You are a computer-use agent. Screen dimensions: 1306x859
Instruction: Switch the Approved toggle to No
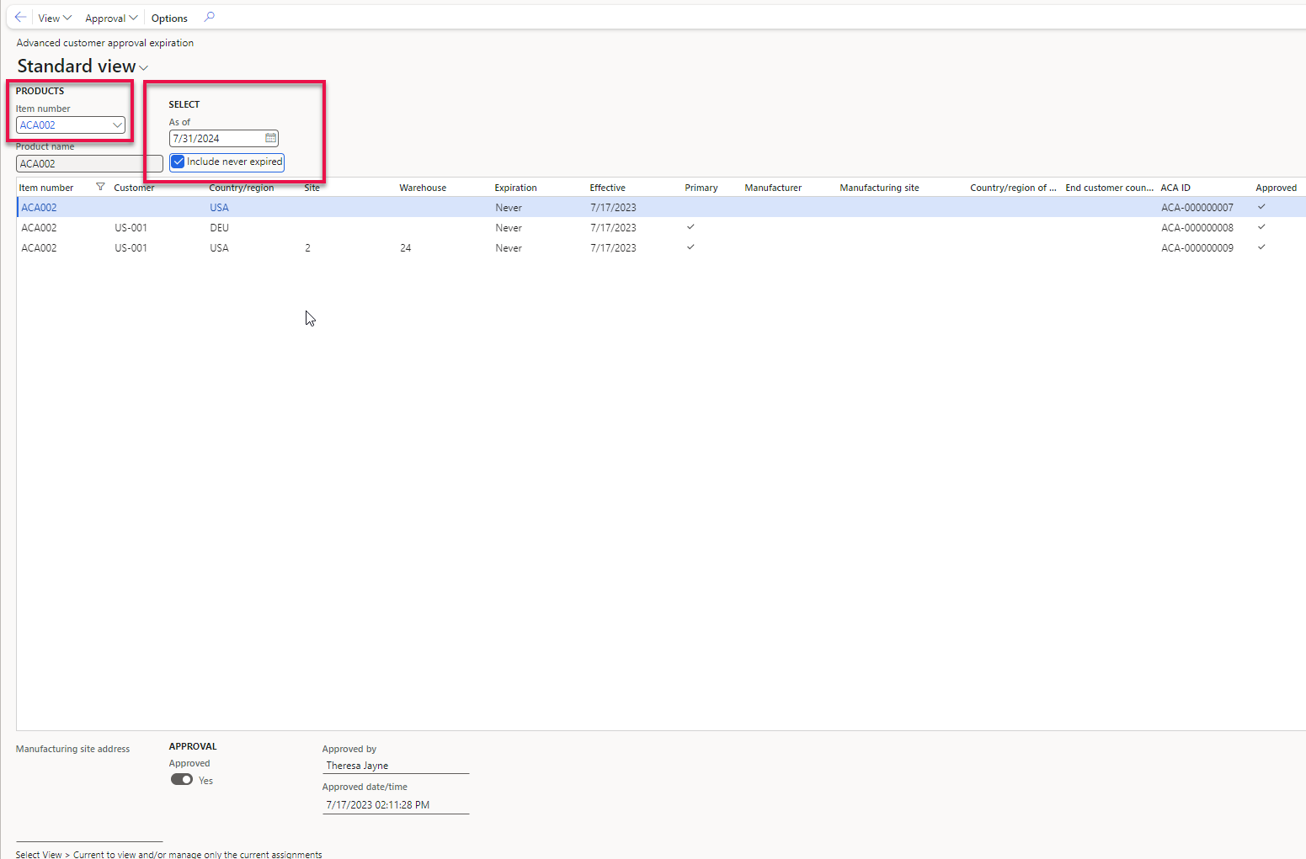pos(182,779)
